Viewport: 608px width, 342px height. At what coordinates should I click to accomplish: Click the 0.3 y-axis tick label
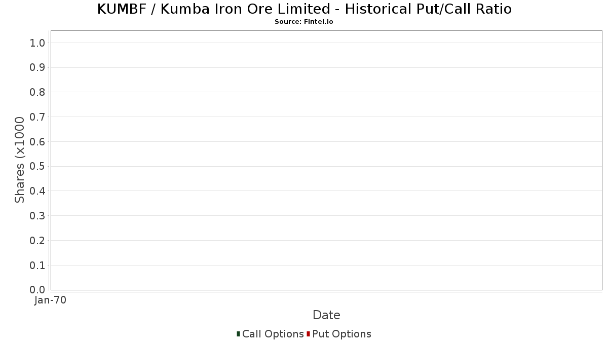[x=38, y=216]
